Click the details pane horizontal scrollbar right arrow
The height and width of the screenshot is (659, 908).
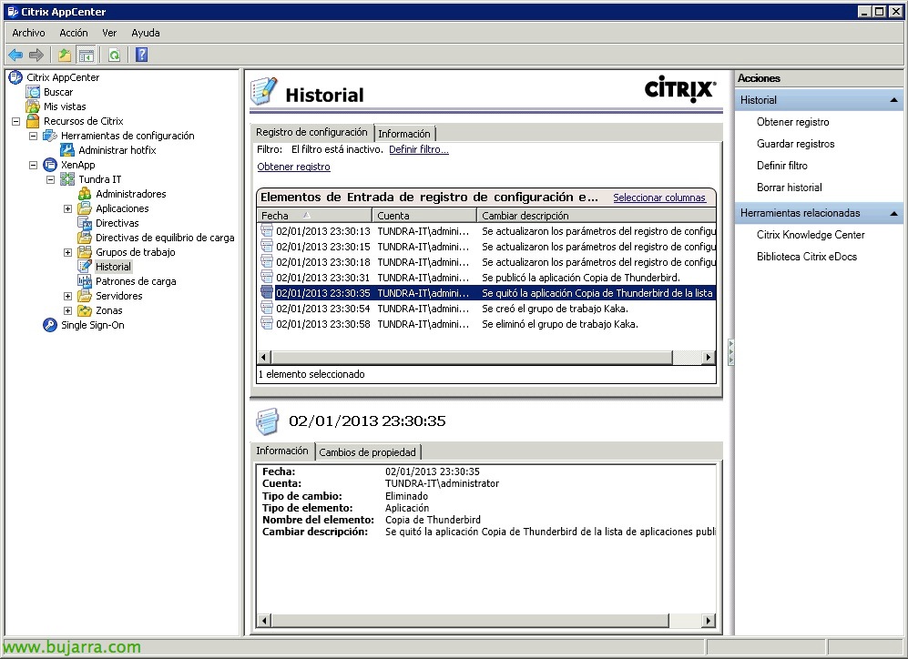[x=709, y=621]
